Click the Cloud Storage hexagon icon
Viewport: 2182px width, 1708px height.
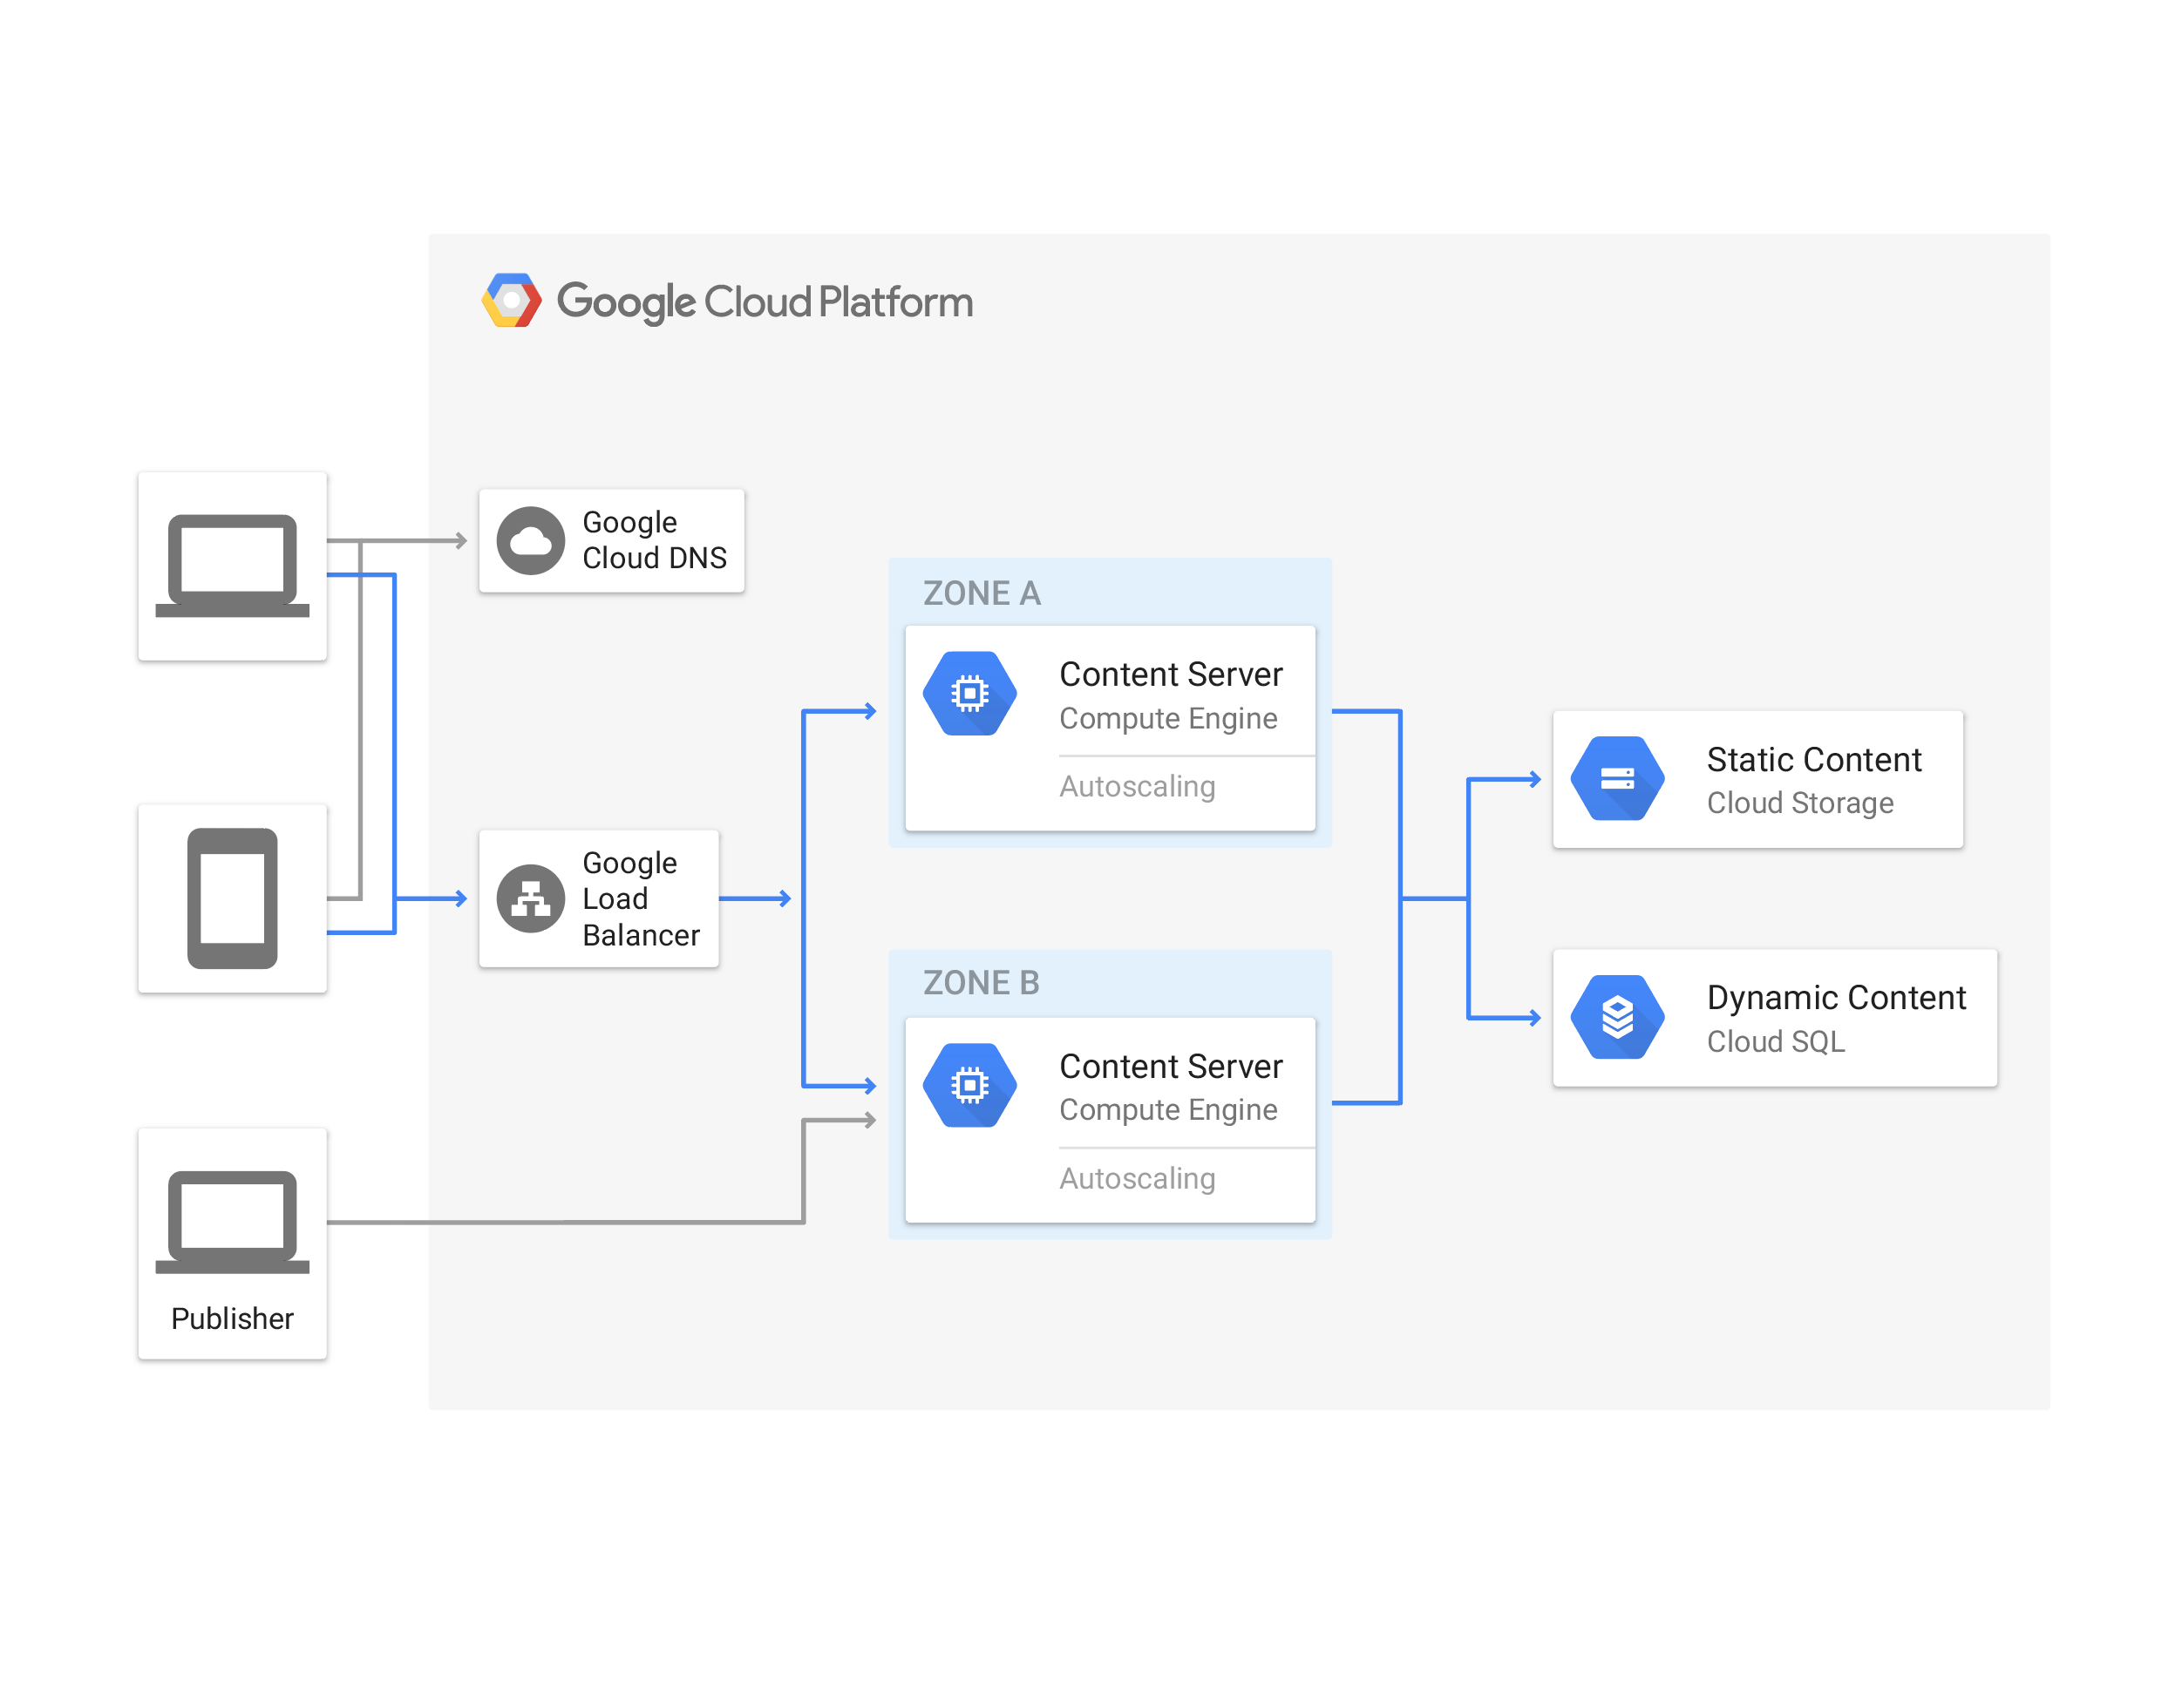(x=1617, y=778)
